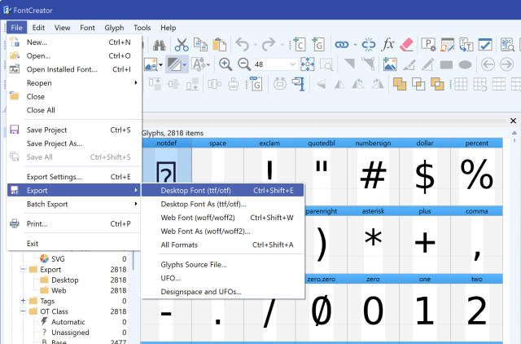Click the four-arrows fit to window icon
Screen dimensions: 521x344
pos(308,64)
